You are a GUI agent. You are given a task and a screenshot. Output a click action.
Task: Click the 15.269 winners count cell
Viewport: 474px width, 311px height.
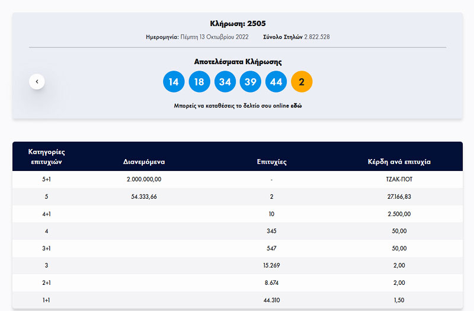272,265
